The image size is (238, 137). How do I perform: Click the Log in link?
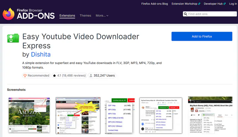233,4
